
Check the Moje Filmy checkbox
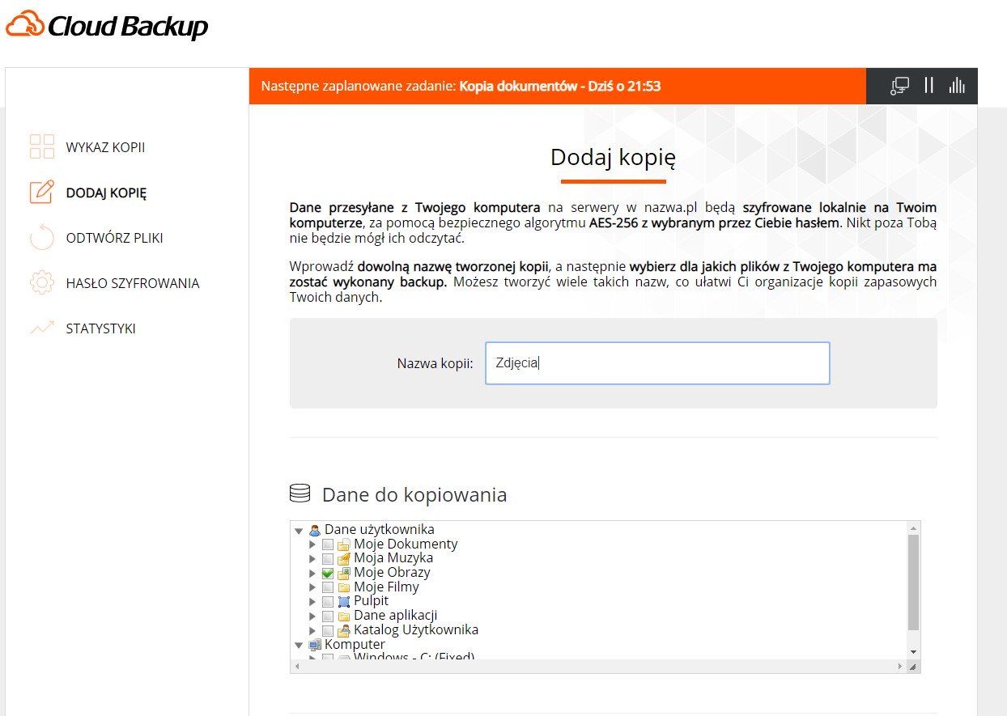[327, 587]
